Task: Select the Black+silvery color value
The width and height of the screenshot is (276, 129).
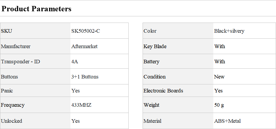Action: [x=229, y=31]
